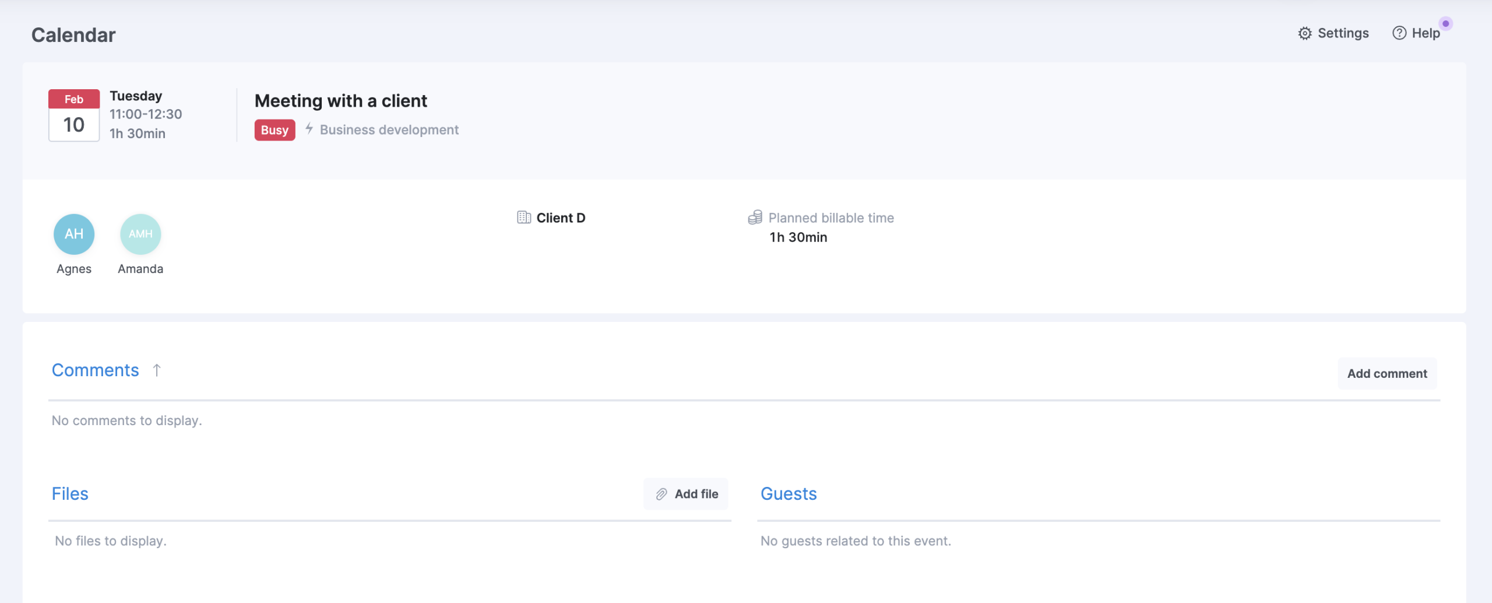Click the Business development activity label
This screenshot has width=1492, height=603.
389,130
